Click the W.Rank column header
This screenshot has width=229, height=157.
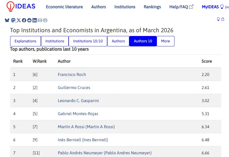40,61
